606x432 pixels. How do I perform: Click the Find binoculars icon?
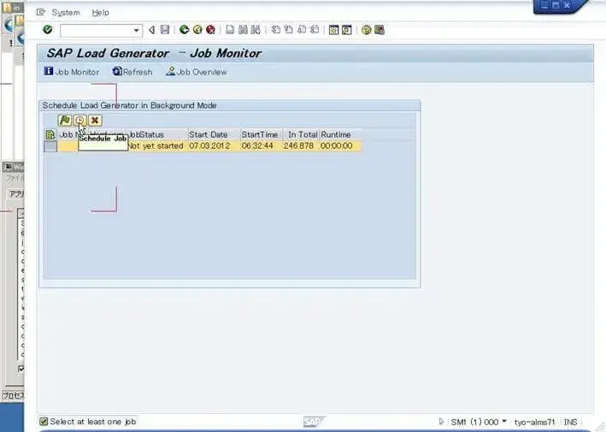point(243,30)
